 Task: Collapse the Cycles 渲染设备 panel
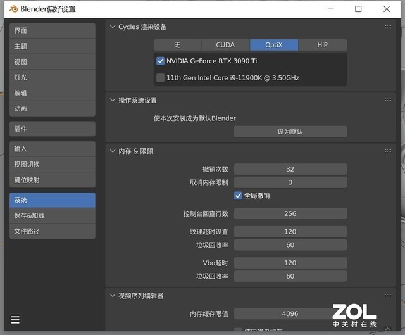tap(113, 27)
